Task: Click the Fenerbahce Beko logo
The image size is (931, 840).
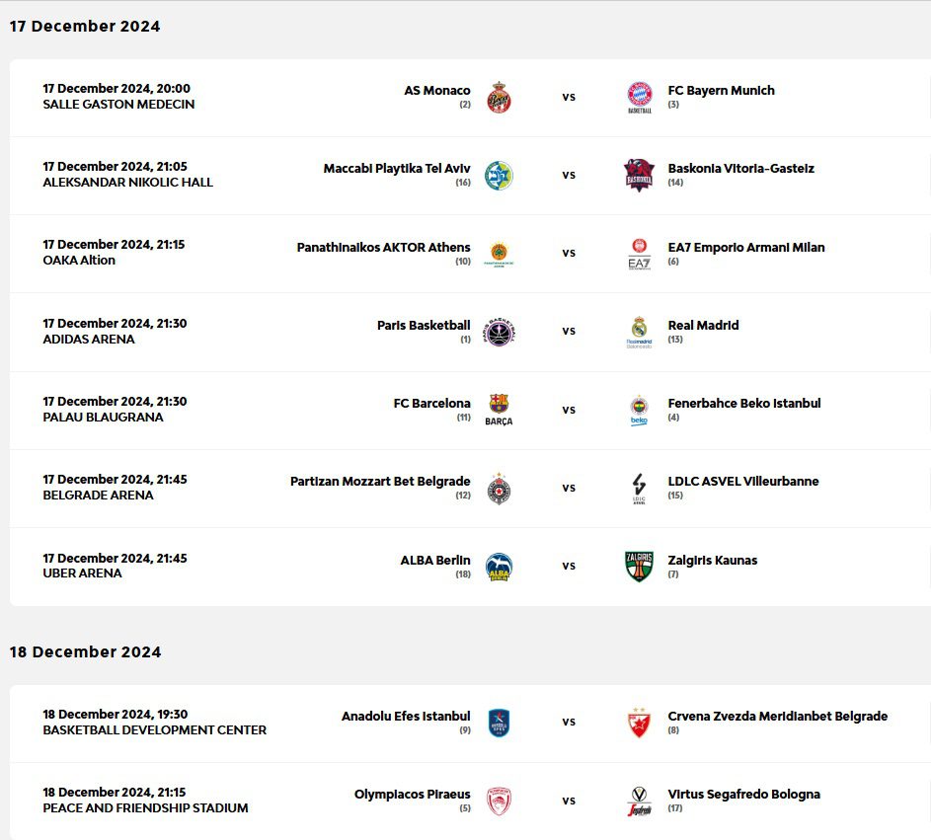Action: point(640,411)
